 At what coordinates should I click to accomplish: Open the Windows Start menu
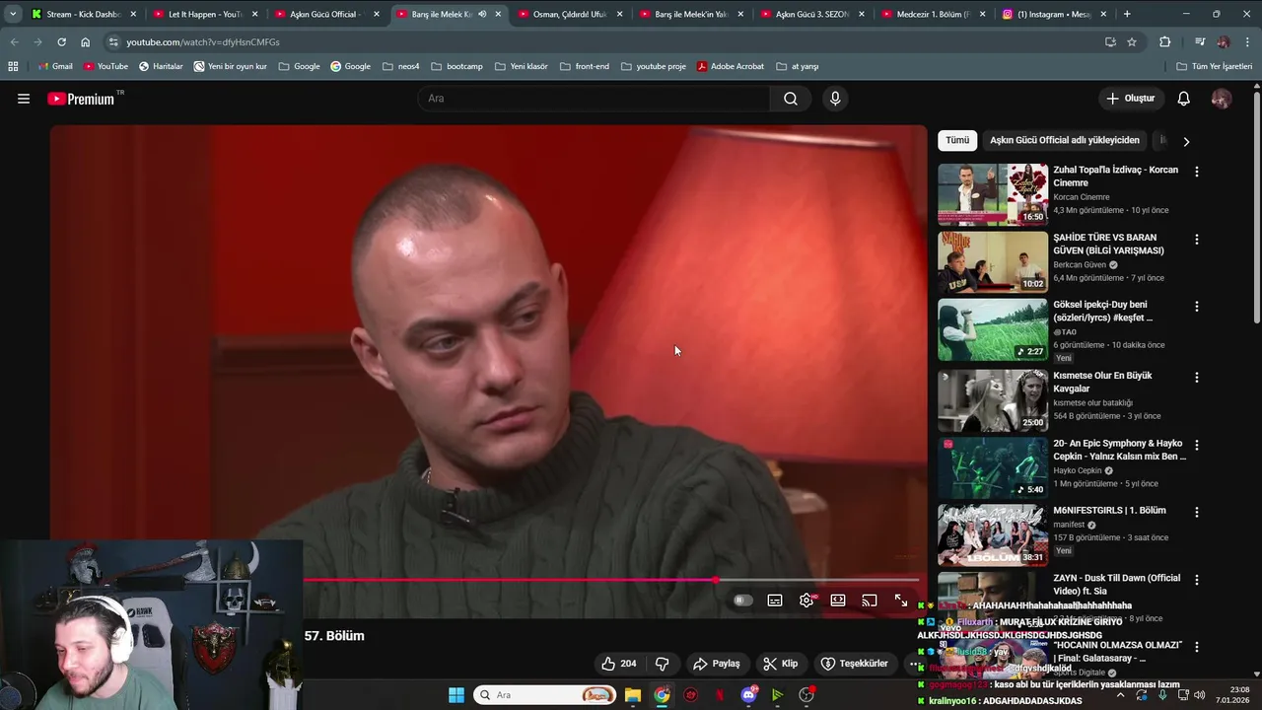[x=456, y=695]
